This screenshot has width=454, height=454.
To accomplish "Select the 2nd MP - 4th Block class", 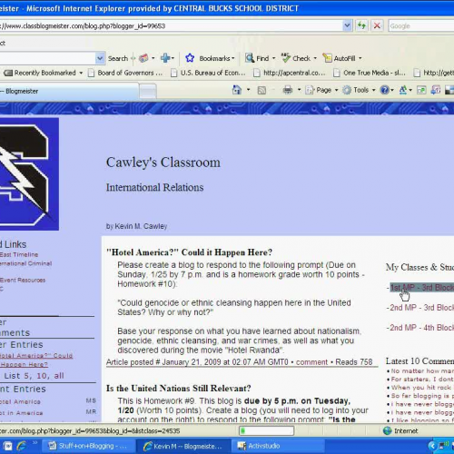I will point(422,328).
